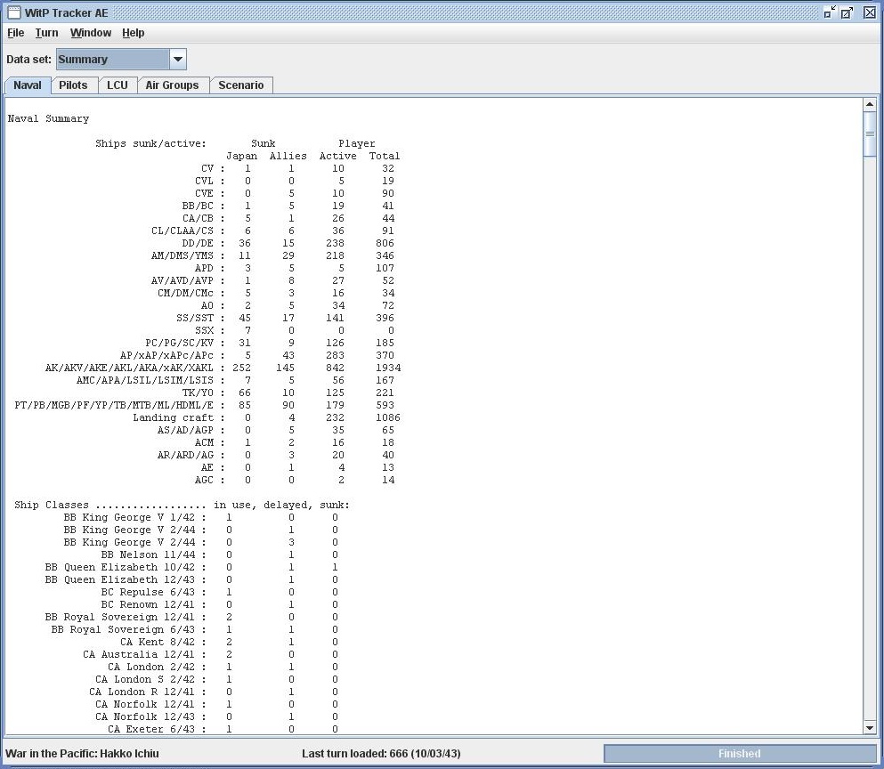Switch to the LCU tab
This screenshot has height=769, width=884.
[x=118, y=85]
